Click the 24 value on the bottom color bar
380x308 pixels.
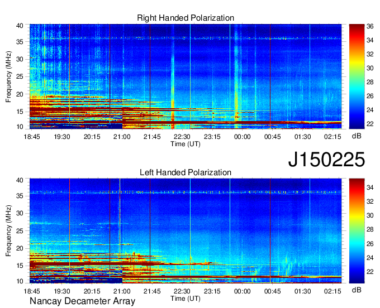[370, 258]
